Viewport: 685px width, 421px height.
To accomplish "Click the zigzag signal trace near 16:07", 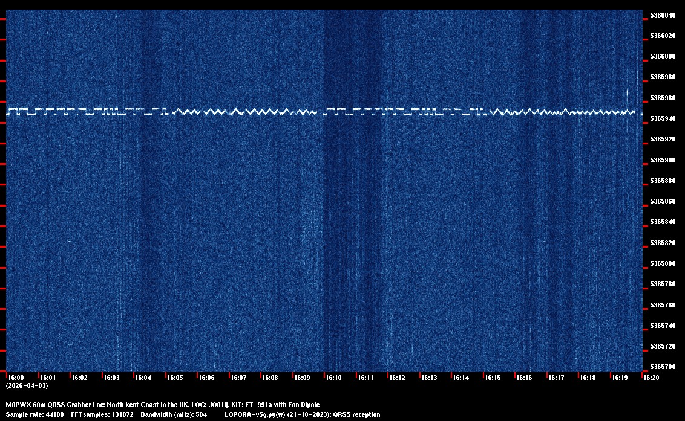I will [238, 112].
